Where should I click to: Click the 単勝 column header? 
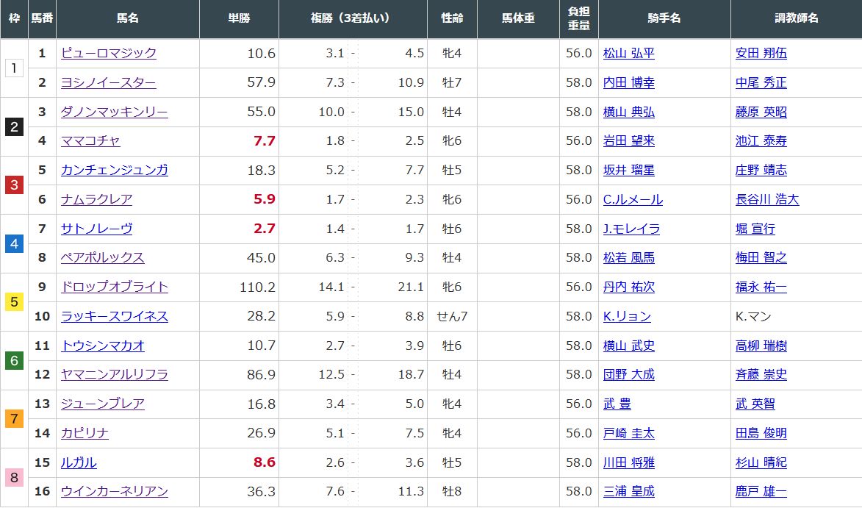point(239,18)
